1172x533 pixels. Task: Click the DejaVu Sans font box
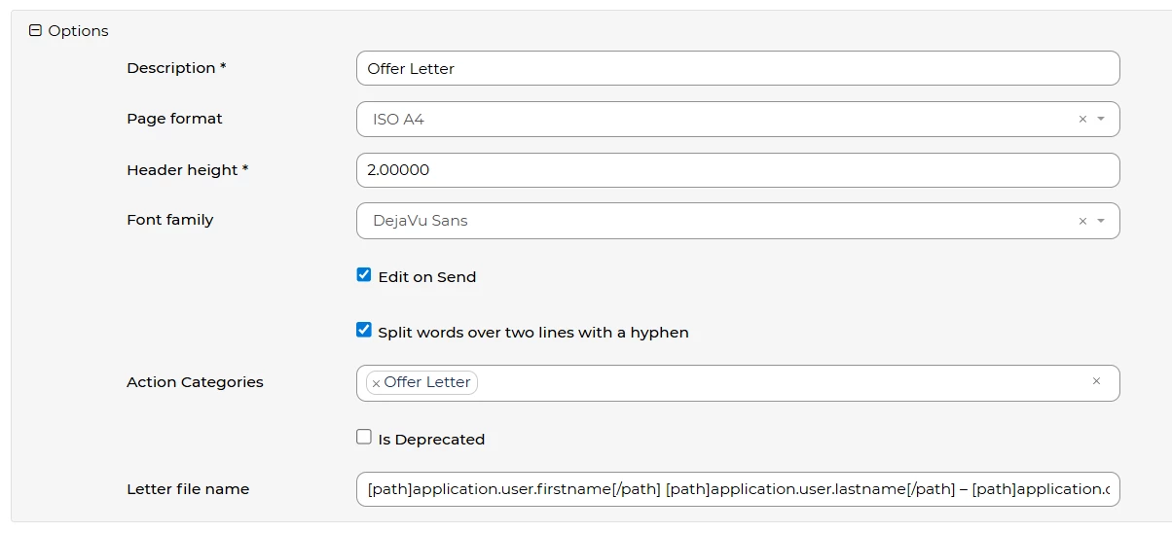(x=681, y=221)
